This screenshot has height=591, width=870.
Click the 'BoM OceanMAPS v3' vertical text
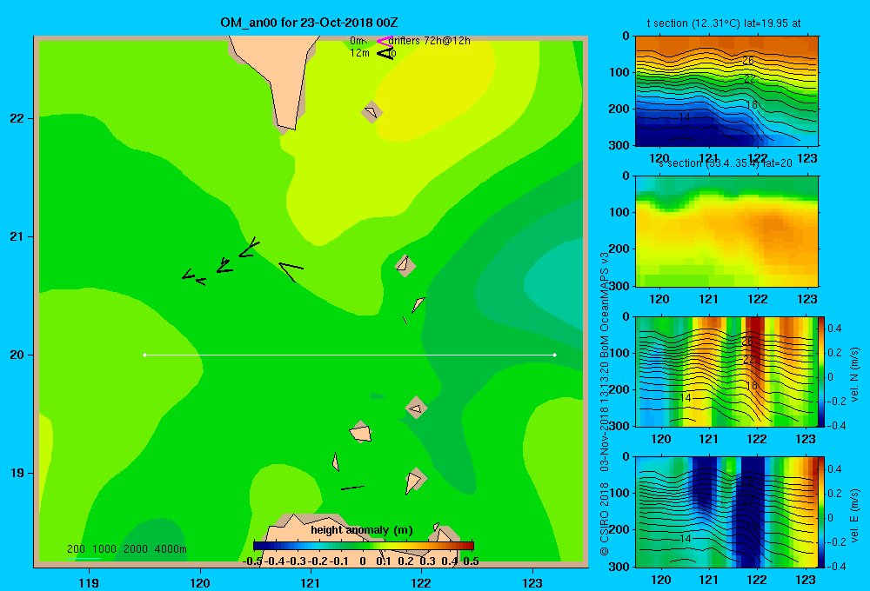click(605, 305)
